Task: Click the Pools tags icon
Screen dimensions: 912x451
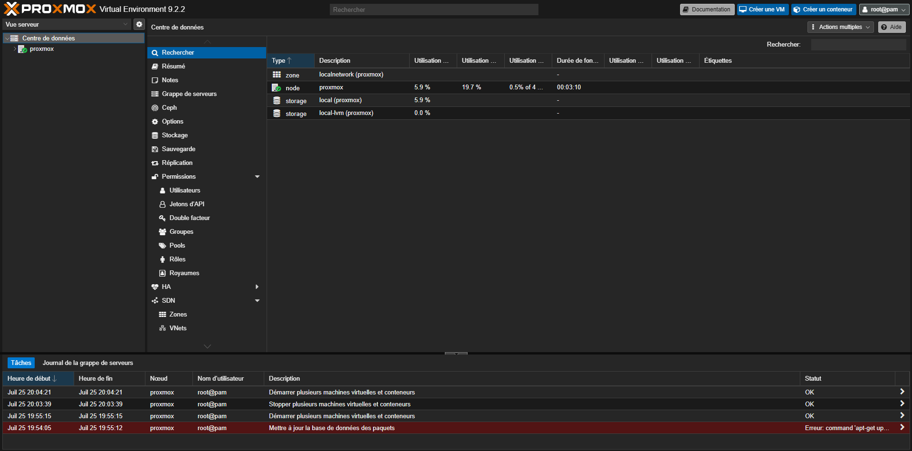Action: click(163, 245)
